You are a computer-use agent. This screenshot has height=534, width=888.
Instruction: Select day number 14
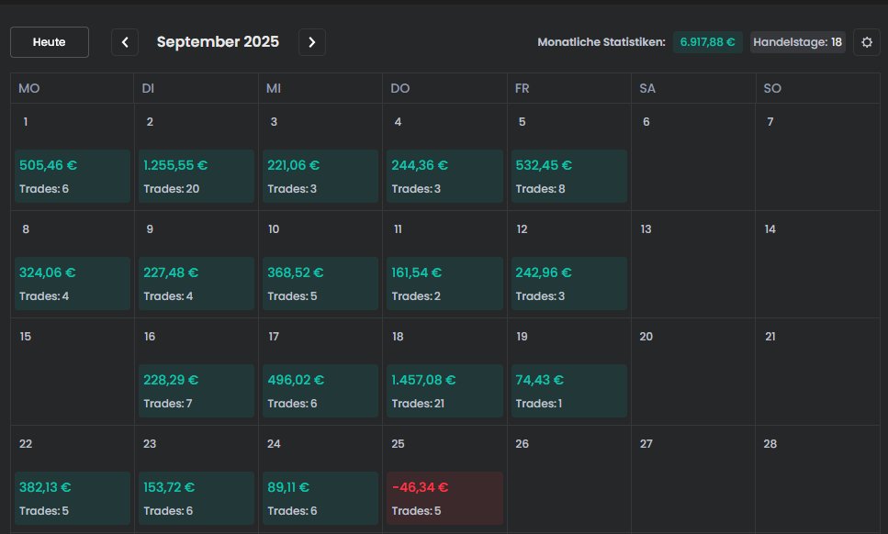(x=770, y=229)
